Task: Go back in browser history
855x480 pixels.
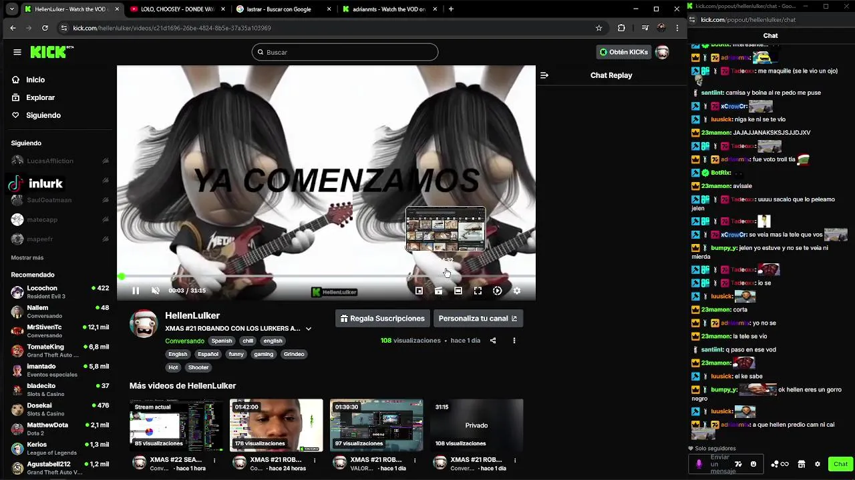Action: pyautogui.click(x=13, y=28)
